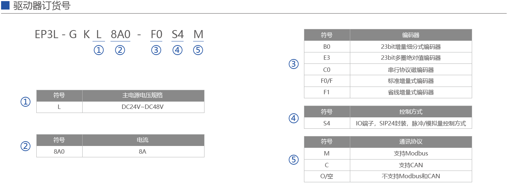Select the 23bit多圈绝对值编码器 row
507x183 pixels.
411,58
